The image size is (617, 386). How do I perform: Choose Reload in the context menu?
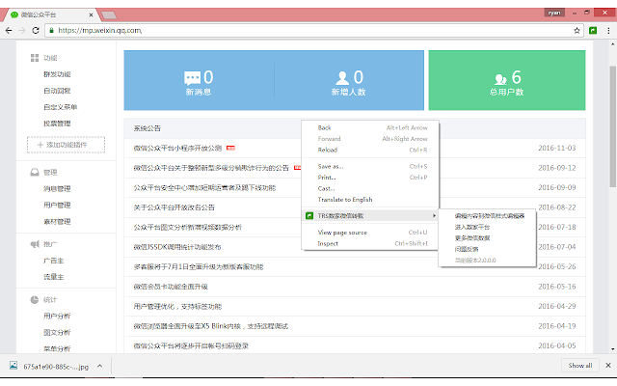click(x=328, y=150)
